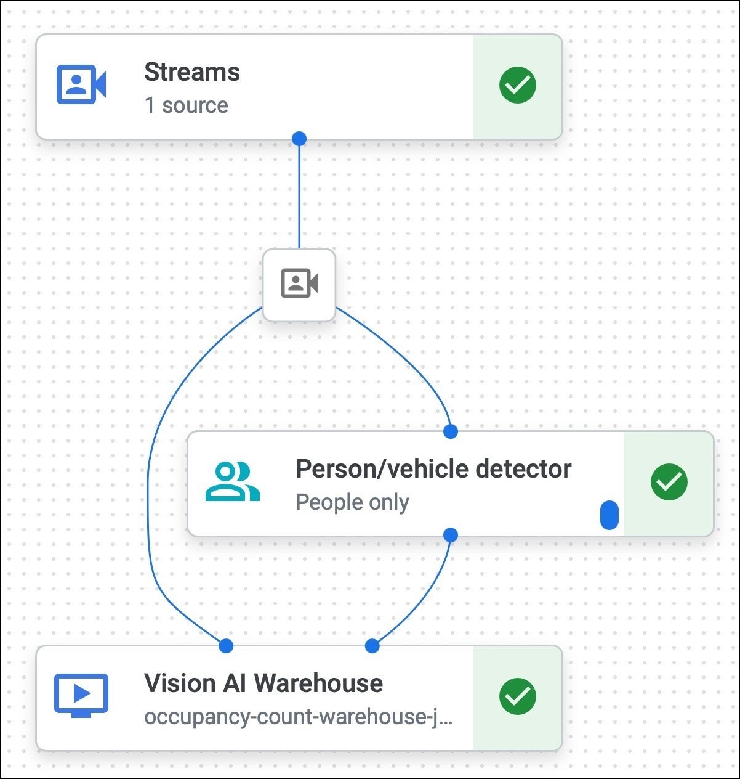The height and width of the screenshot is (779, 740).
Task: Click the output connector dot under Streams
Action: (x=299, y=139)
